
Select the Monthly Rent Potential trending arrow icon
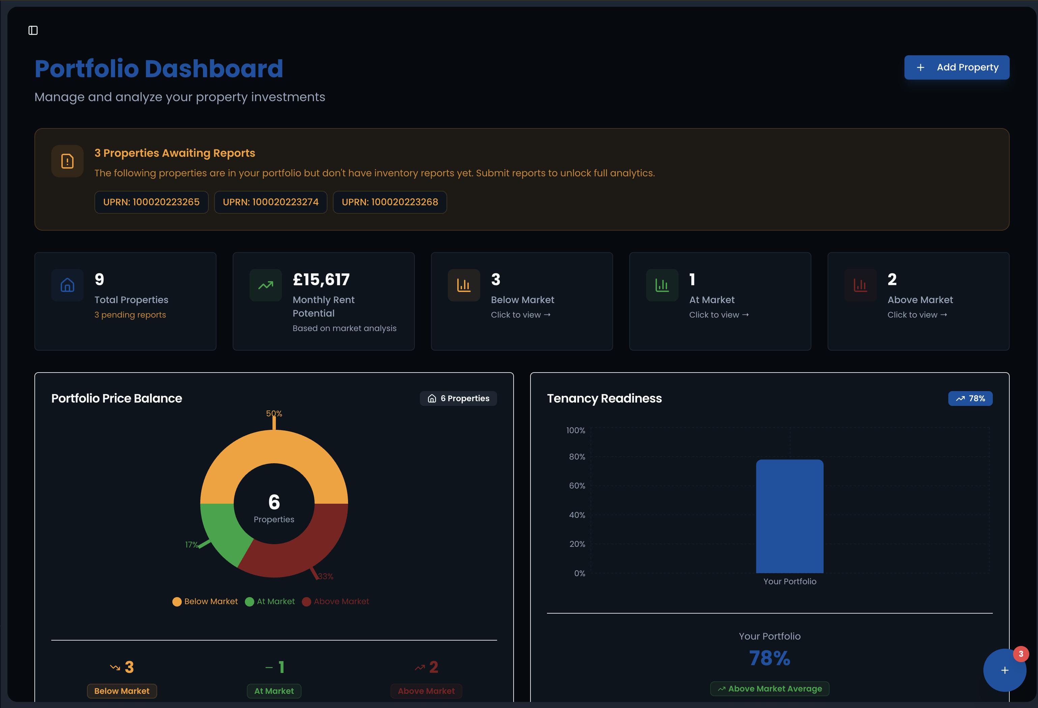265,285
